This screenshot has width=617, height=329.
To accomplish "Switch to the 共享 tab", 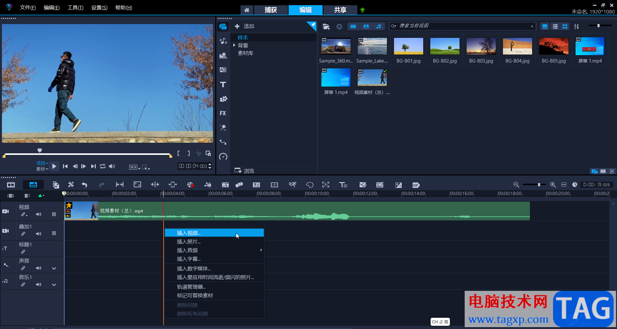I will tap(340, 10).
